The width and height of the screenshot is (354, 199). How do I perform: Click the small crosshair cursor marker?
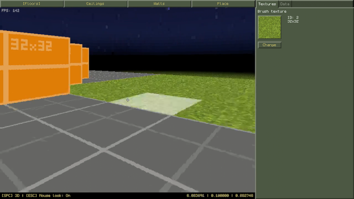tap(128, 100)
